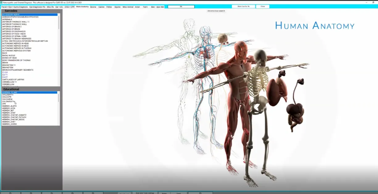378x194 pixels.
Task: Select ADRENALS in the Sarcodes list
Action: [x=7, y=19]
